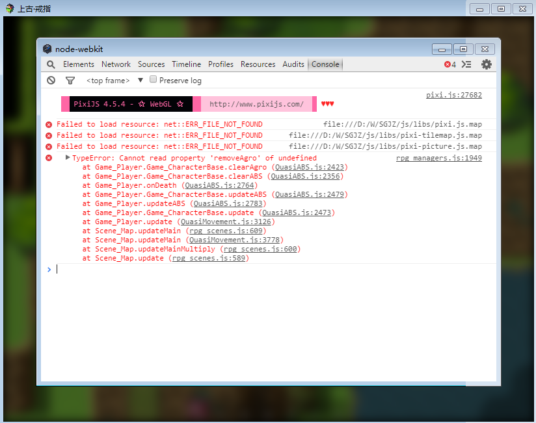Open the rpg_scenes.js:609 stack link

click(226, 231)
